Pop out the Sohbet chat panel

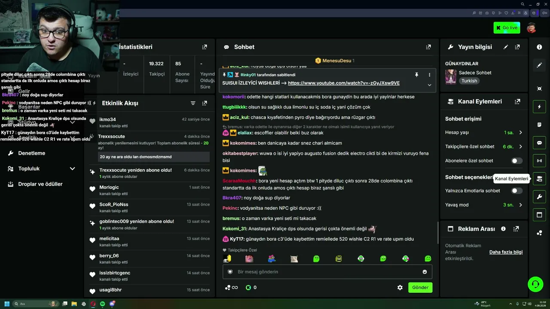(428, 47)
